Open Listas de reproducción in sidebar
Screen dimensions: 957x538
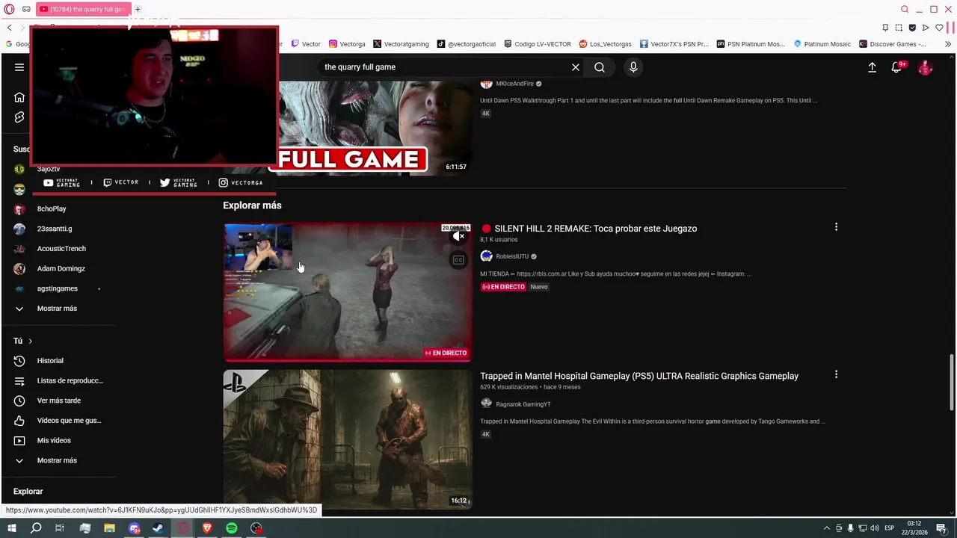point(58,380)
